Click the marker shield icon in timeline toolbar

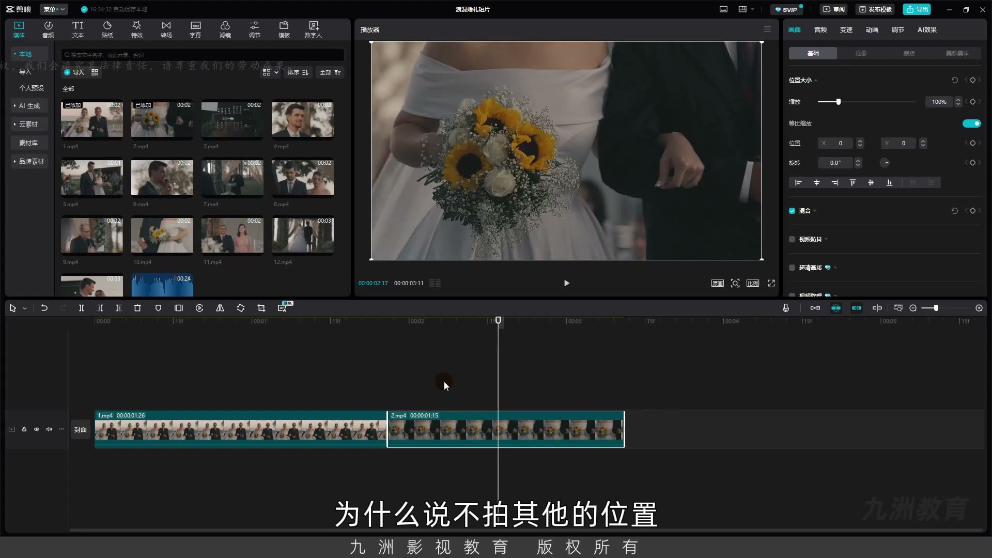[x=158, y=308]
